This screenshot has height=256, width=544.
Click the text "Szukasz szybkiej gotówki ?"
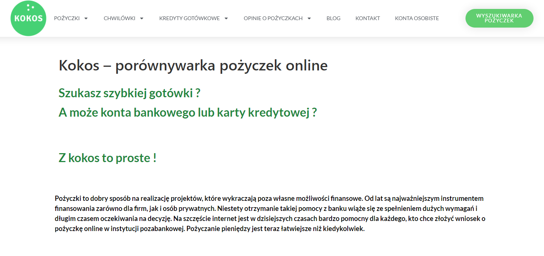[x=129, y=93]
